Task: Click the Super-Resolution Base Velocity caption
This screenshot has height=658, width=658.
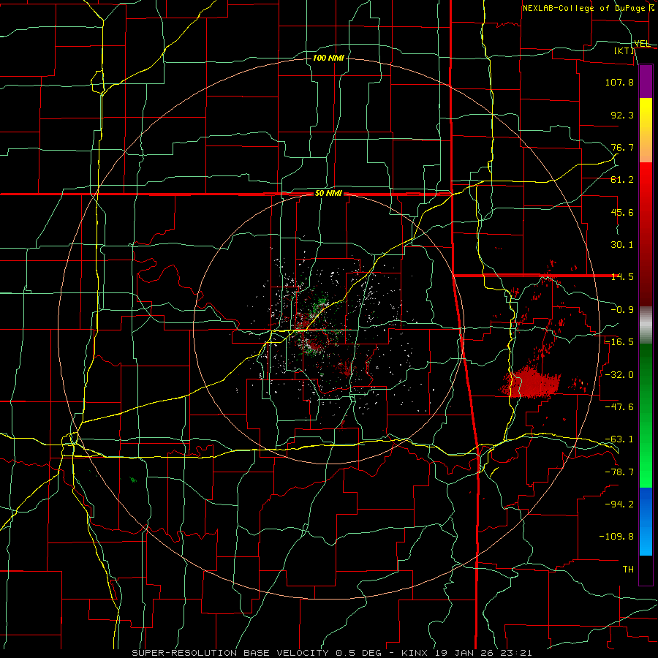Action: click(x=331, y=653)
